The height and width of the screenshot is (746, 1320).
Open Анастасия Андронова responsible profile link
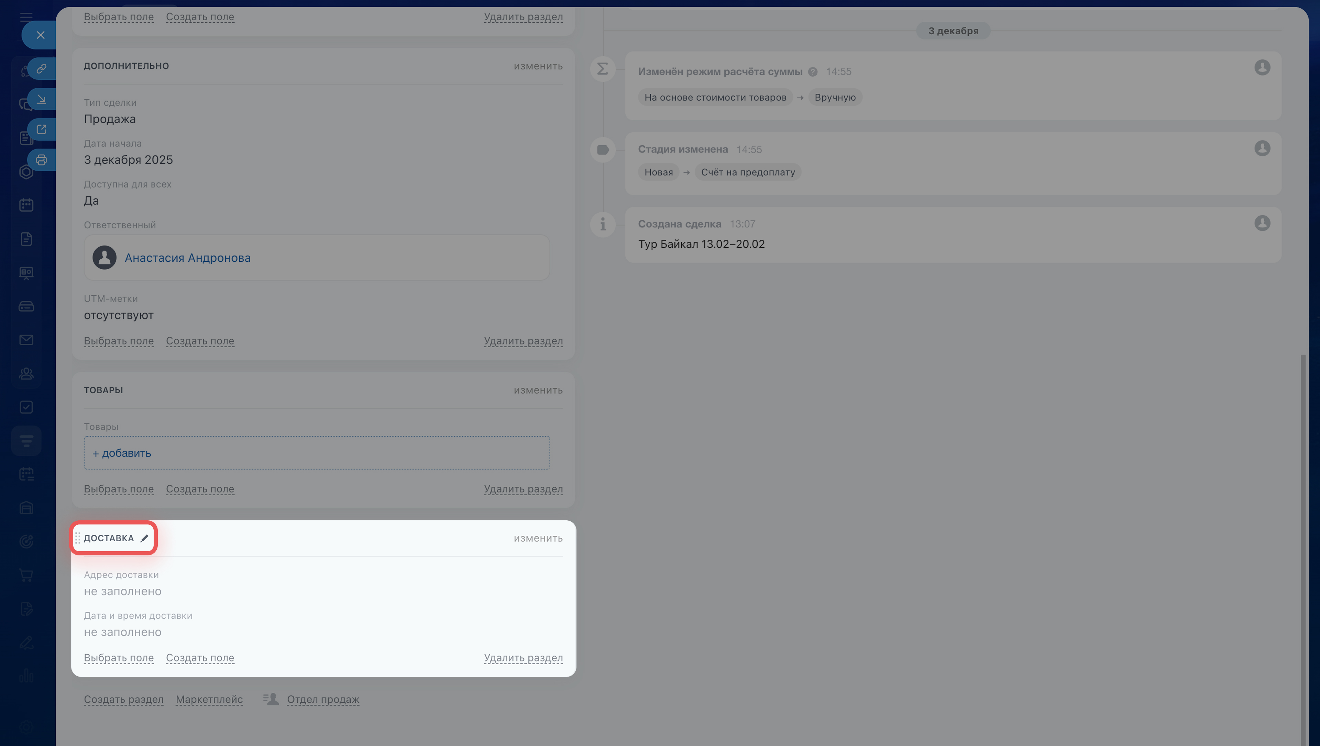coord(188,258)
